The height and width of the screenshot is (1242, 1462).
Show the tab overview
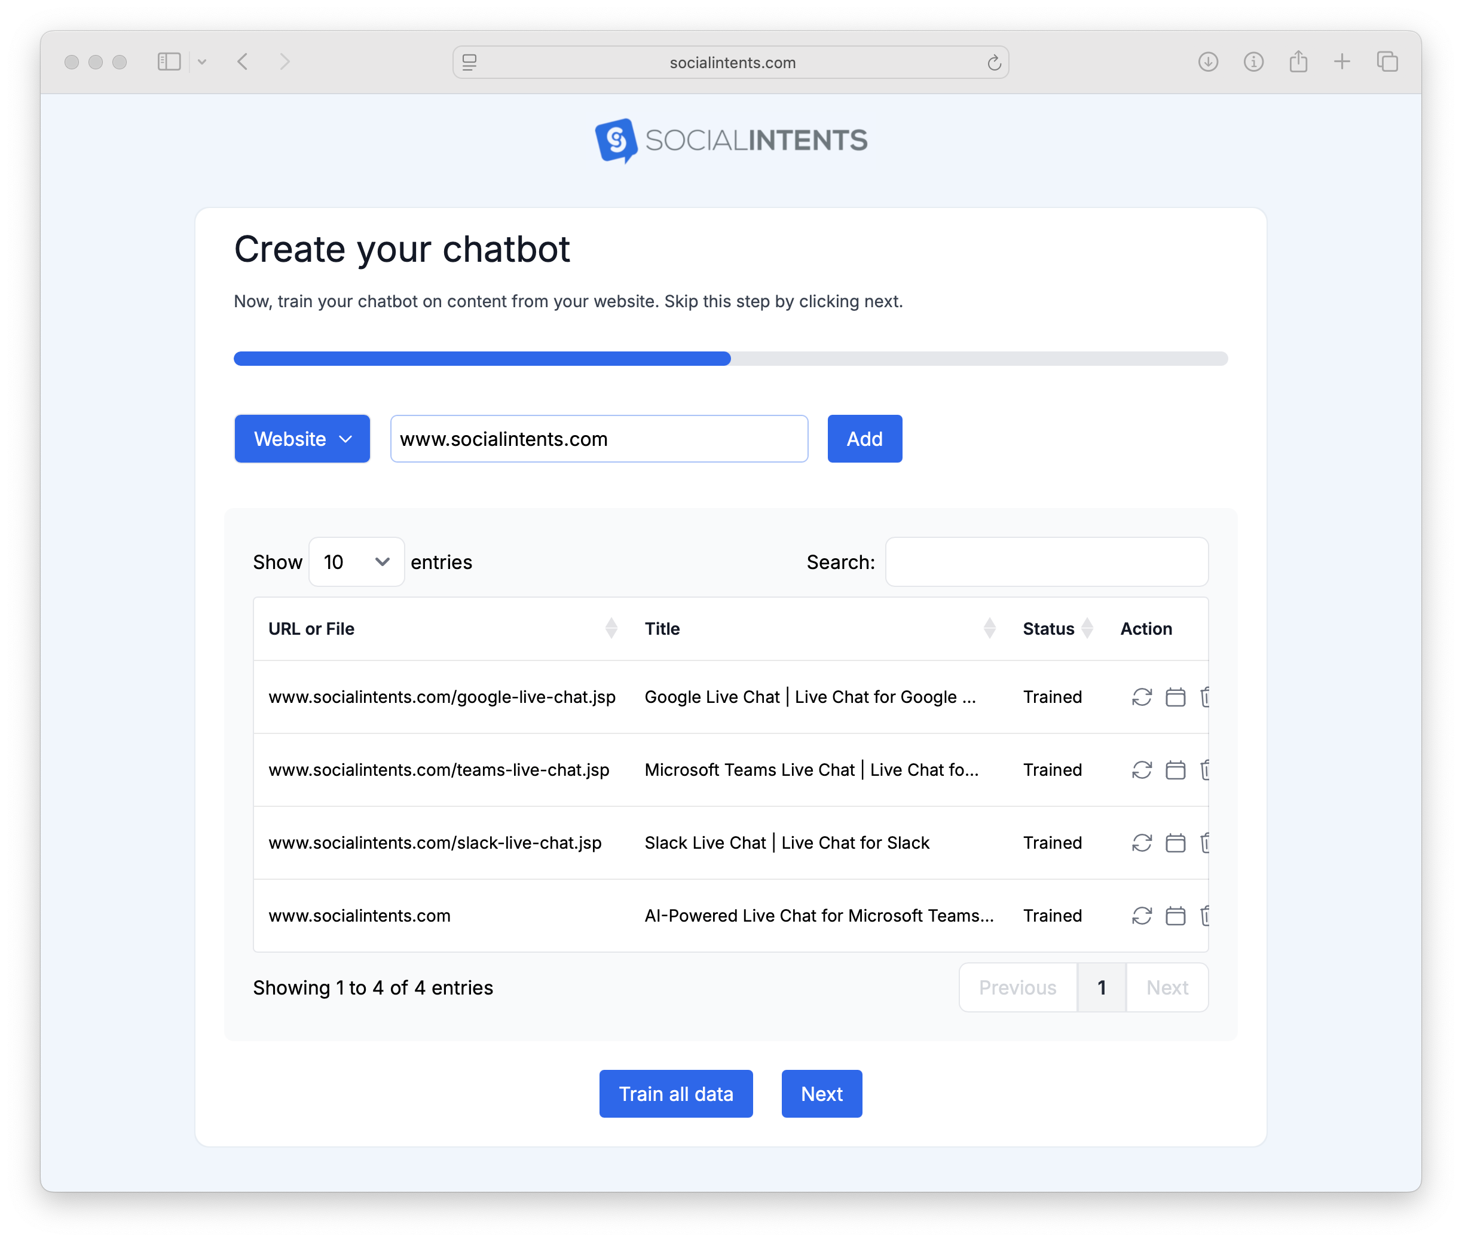(1387, 62)
